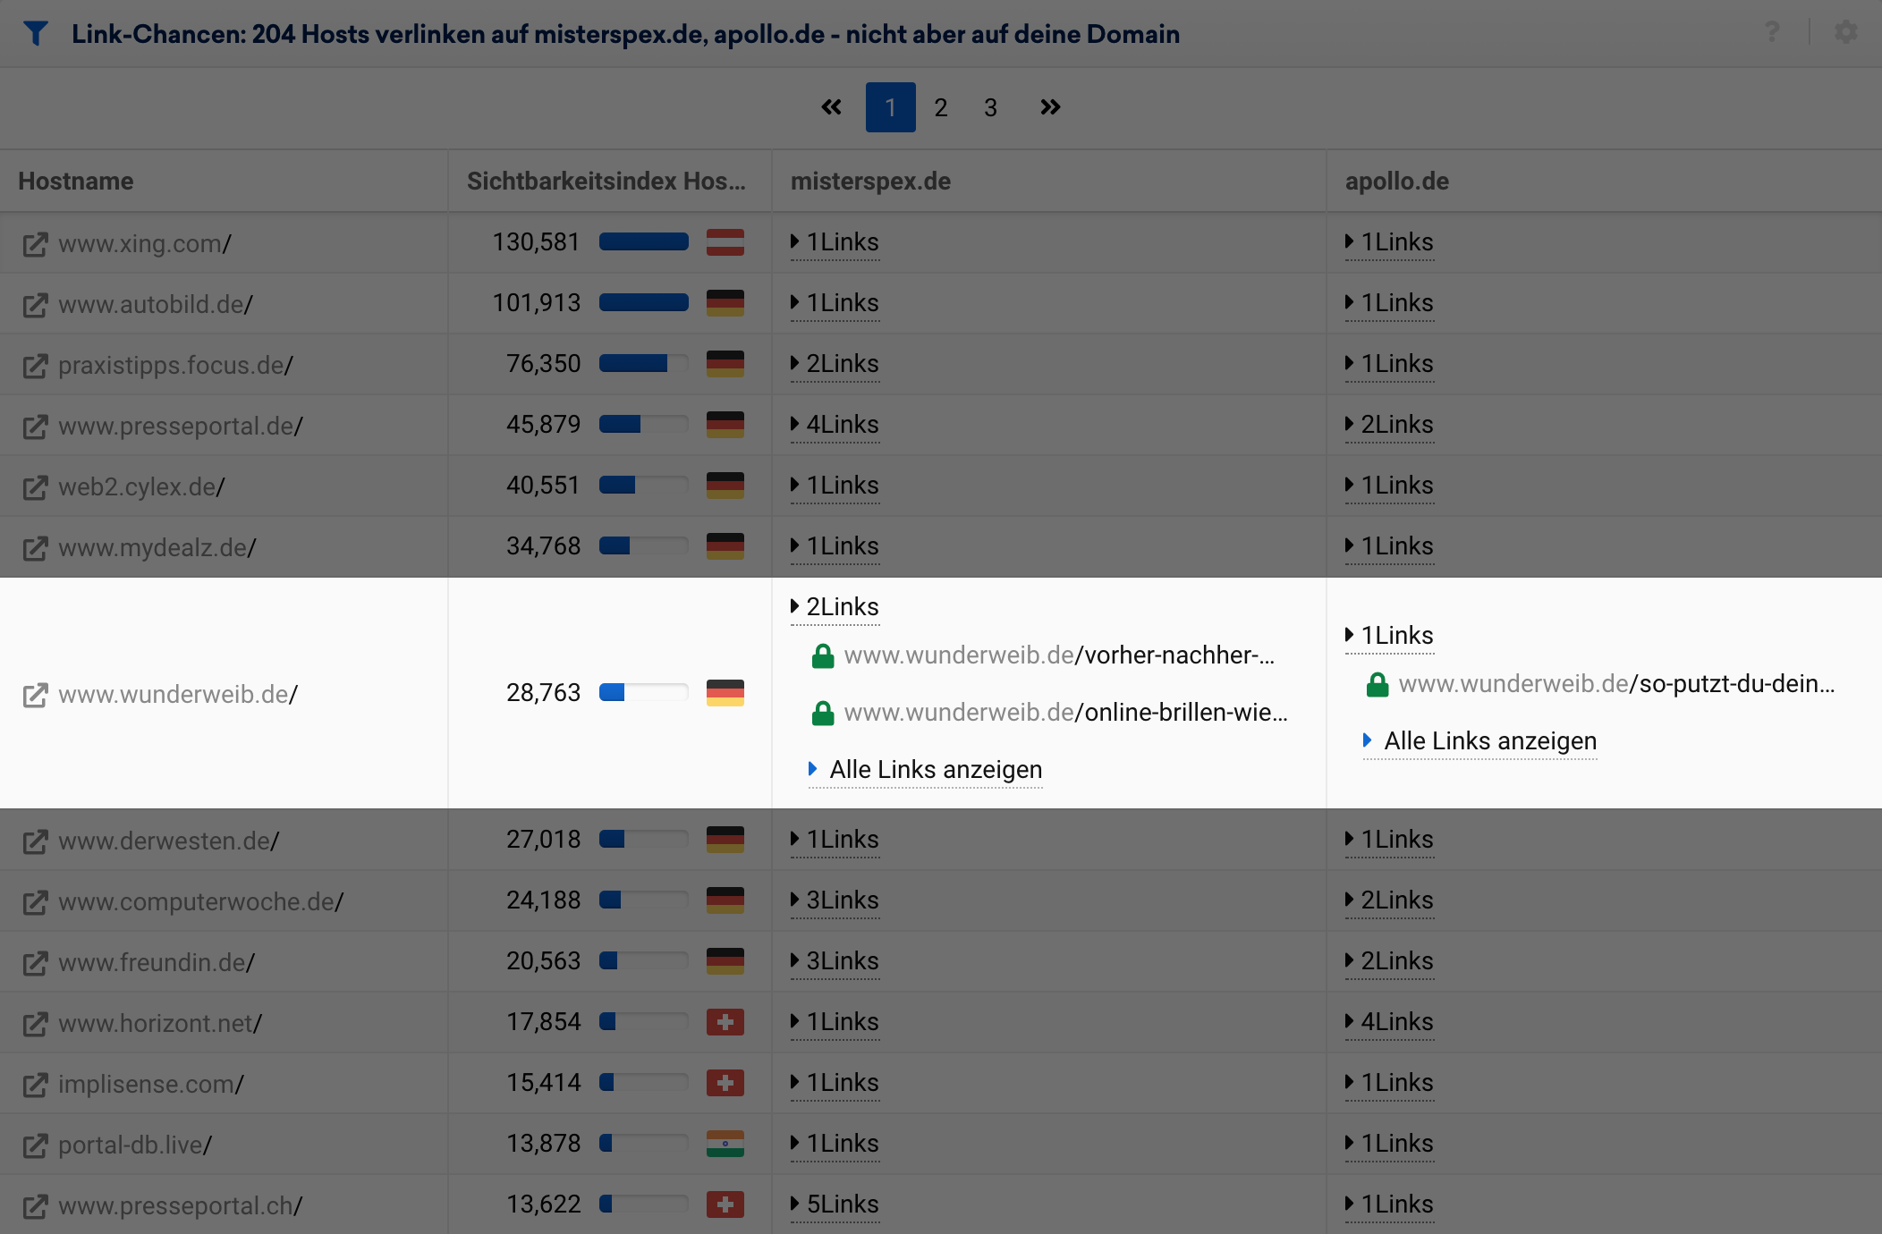Open www.xing.com external link icon

35,244
